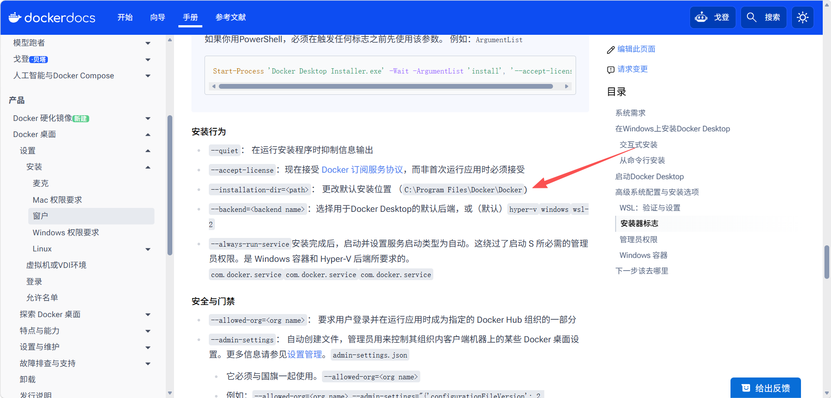Collapse the 安装 sidebar section
831x398 pixels.
tap(148, 167)
